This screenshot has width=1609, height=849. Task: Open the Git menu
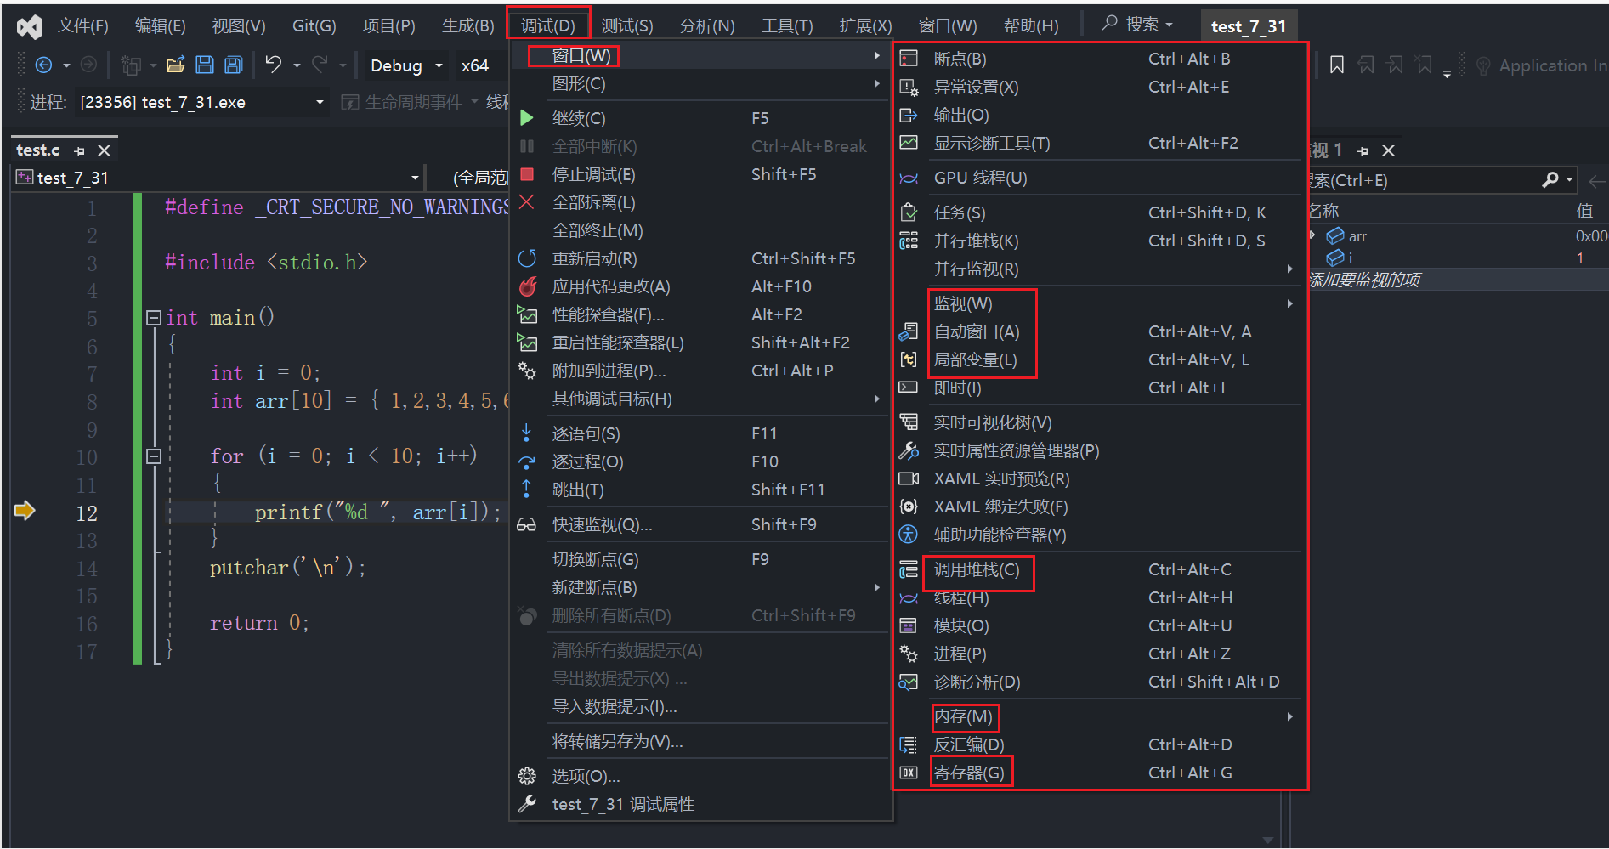pos(314,25)
